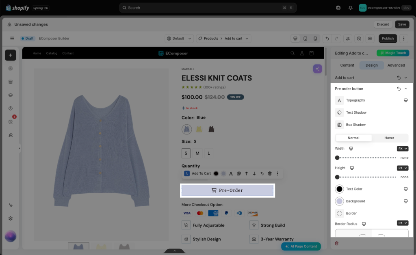Select size L option
Image resolution: width=416 pixels, height=255 pixels.
pyautogui.click(x=209, y=153)
